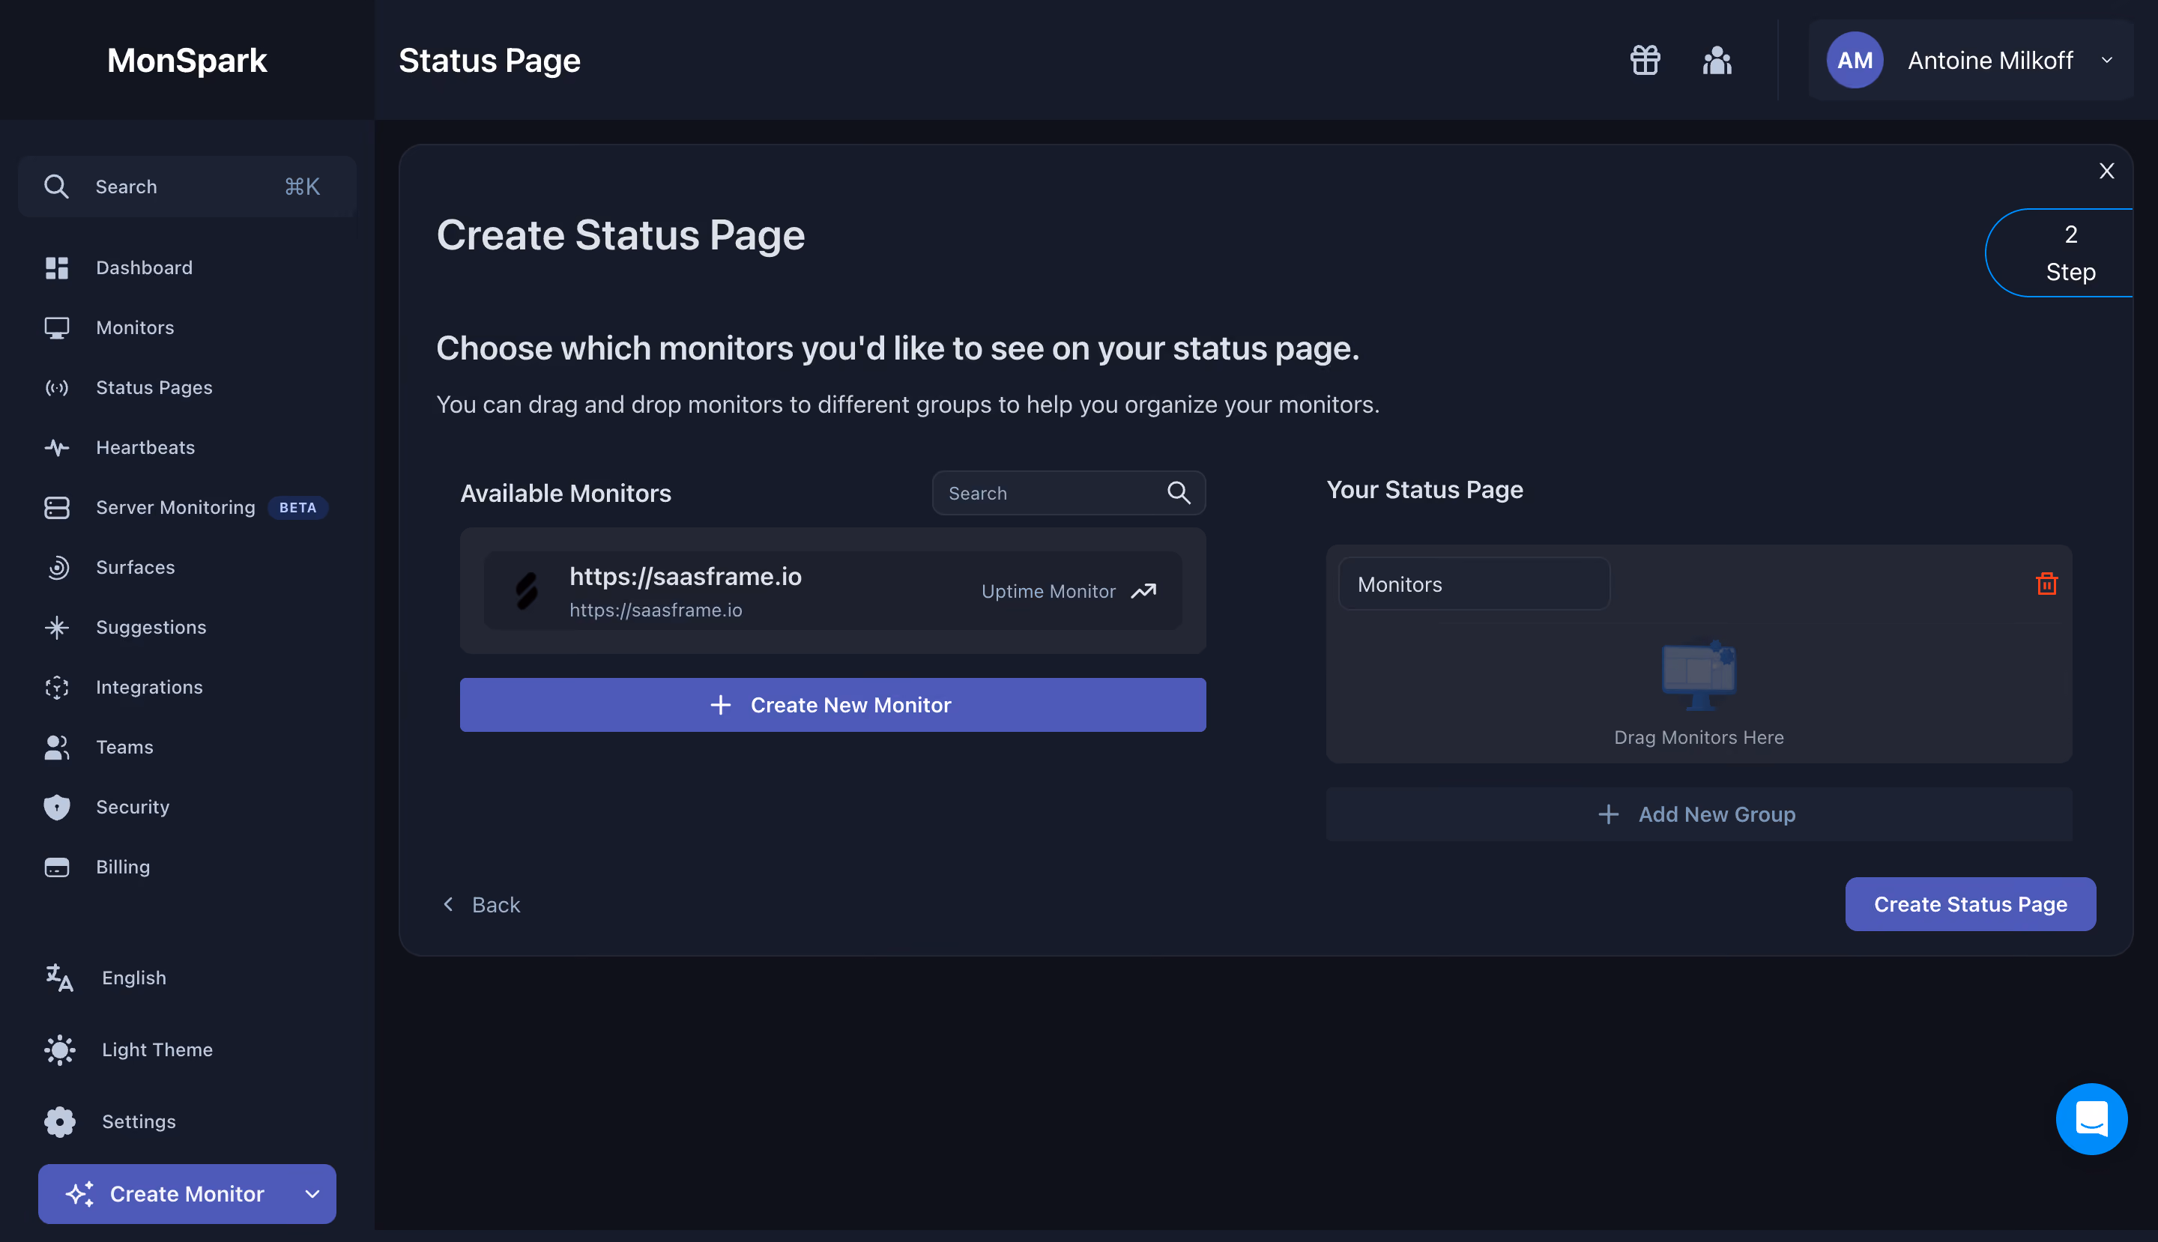The image size is (2158, 1242).
Task: Click the AM user avatar
Action: [1855, 61]
